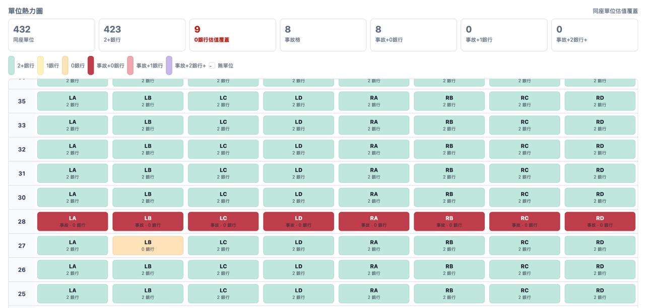This screenshot has height=308, width=645.
Task: Select unit RA on floor 33
Action: [374, 125]
